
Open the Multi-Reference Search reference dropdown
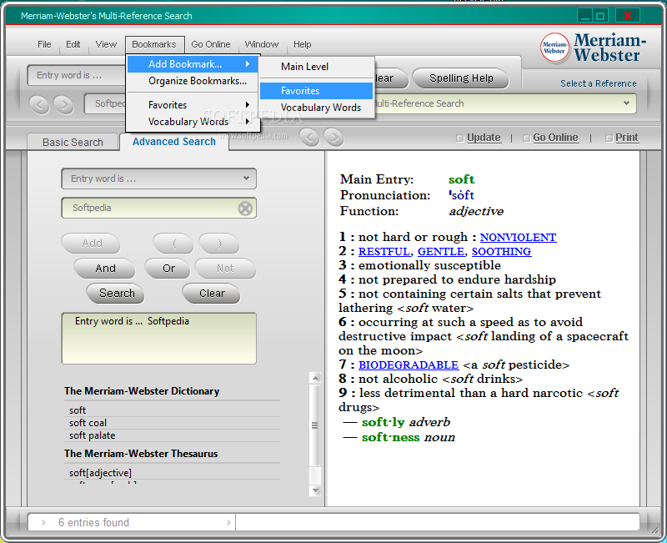click(x=506, y=103)
